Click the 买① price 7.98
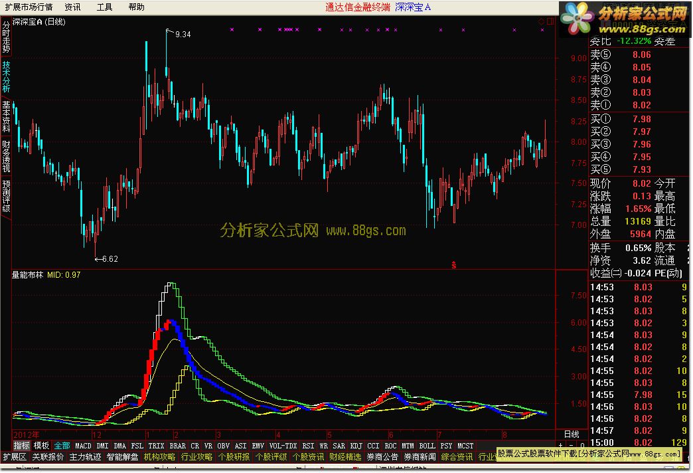Image resolution: width=693 pixels, height=473 pixels. coord(641,119)
